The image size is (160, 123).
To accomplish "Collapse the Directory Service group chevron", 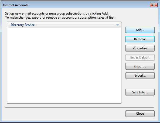I will tap(117, 25).
